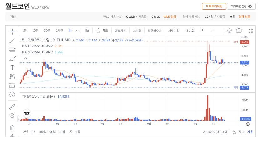
Task: Select the 180일 date range
Action: click(x=42, y=132)
